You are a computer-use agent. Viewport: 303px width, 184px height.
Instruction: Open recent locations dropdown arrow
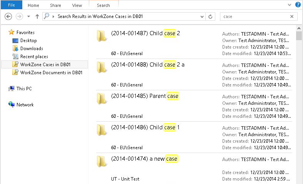(x=28, y=16)
